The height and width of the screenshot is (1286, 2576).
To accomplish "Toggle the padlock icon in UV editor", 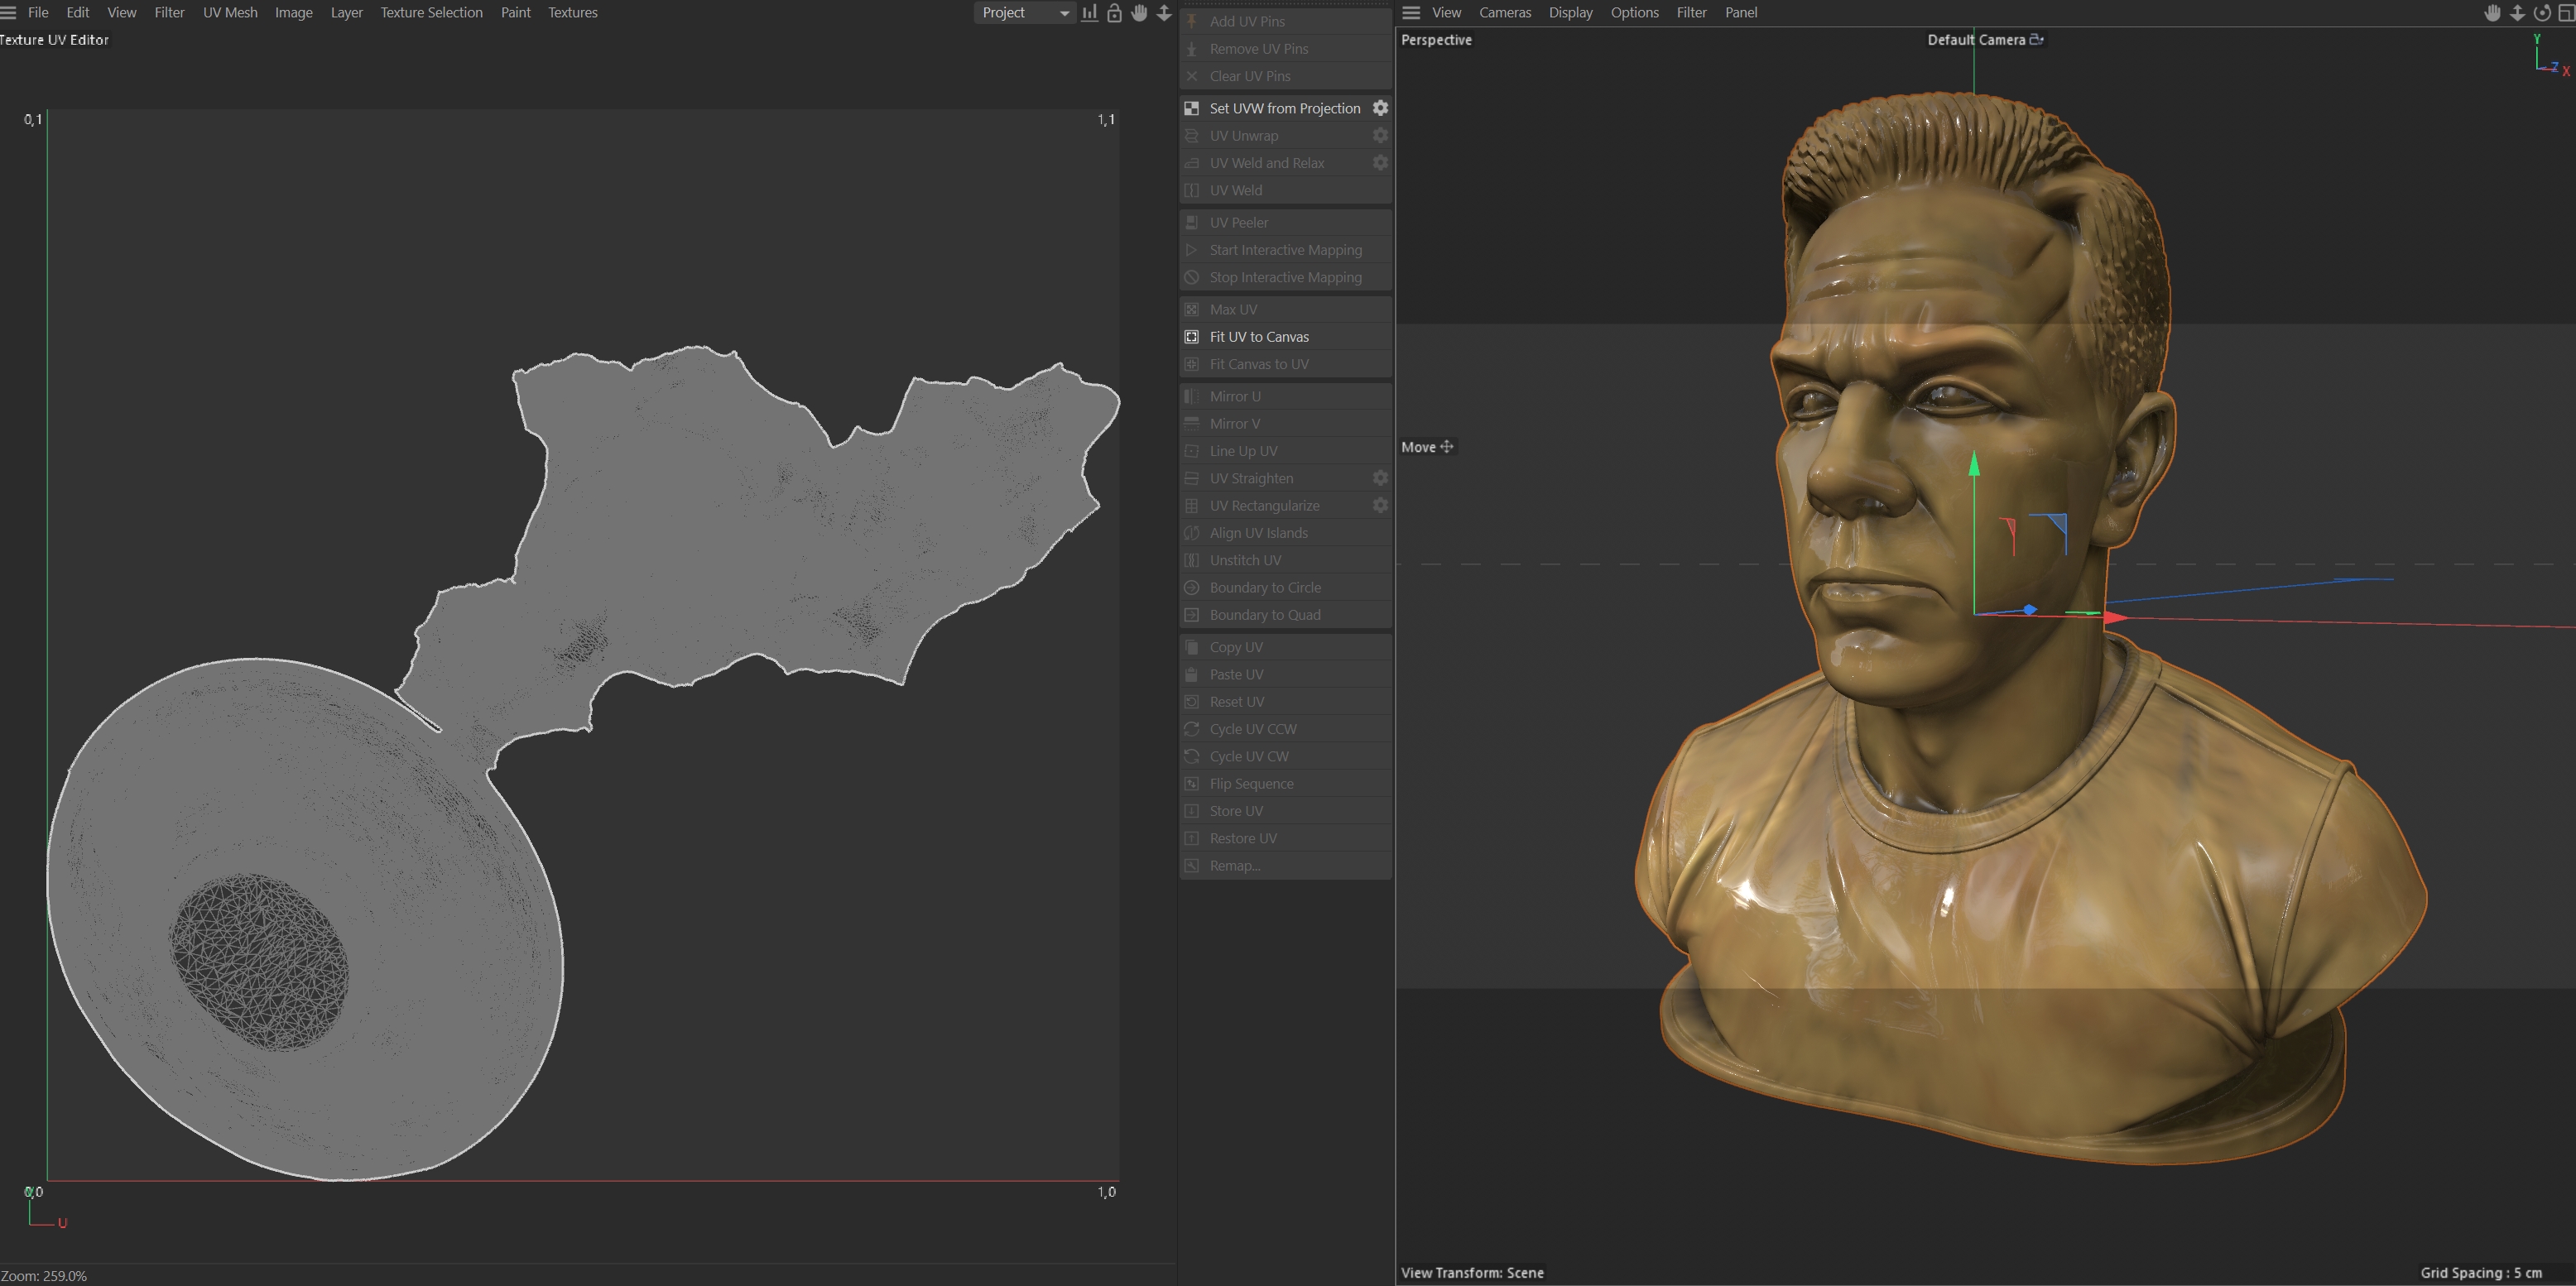I will [1114, 13].
